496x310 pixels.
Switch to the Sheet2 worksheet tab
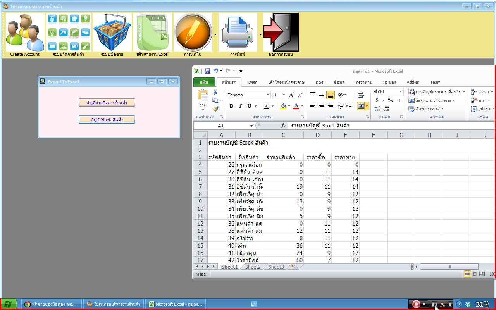(253, 267)
